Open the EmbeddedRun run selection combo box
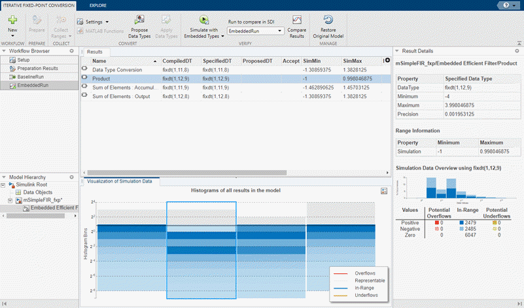524x308 pixels. tap(254, 31)
